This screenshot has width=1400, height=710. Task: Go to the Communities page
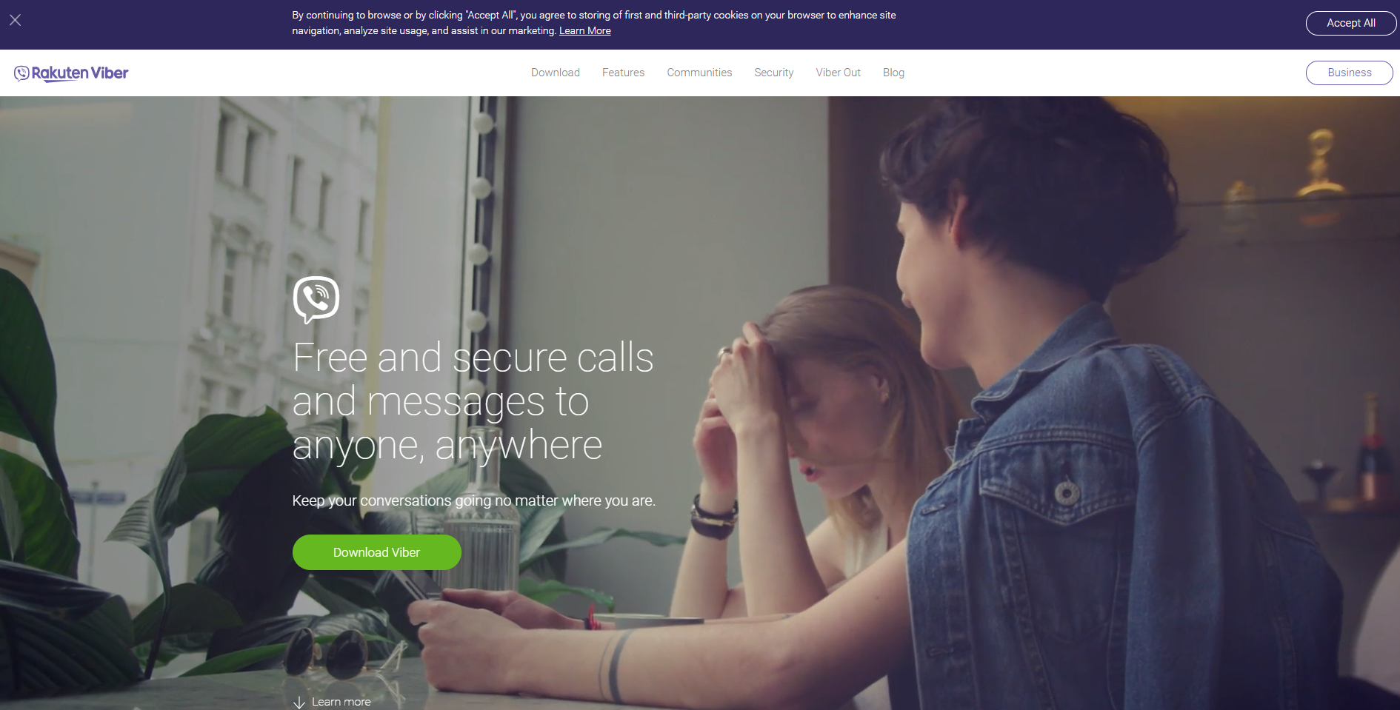699,73
